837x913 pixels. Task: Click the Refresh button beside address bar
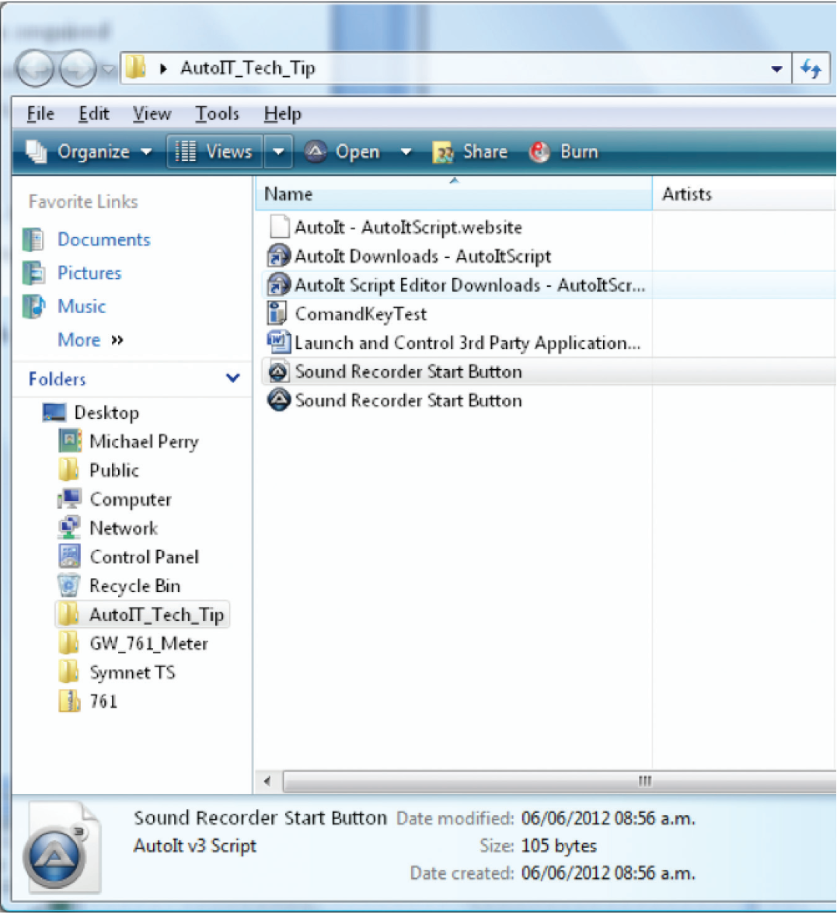click(811, 69)
